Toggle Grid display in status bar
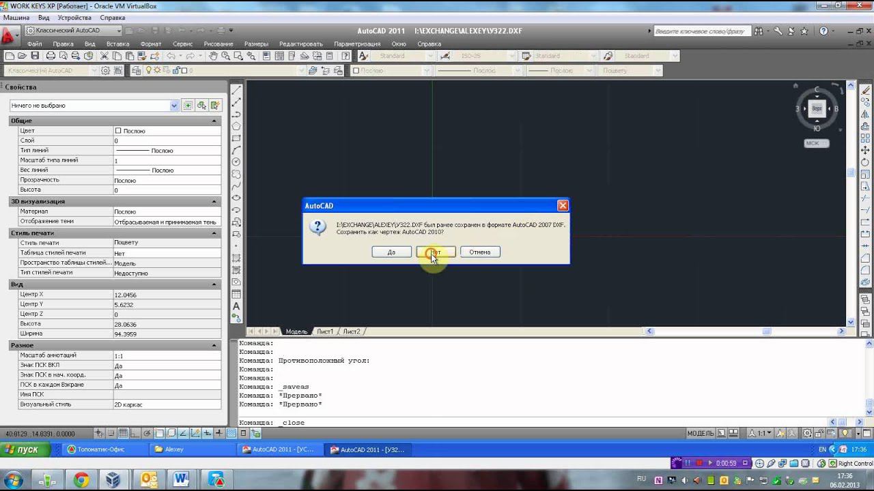The height and width of the screenshot is (491, 874). (x=123, y=434)
